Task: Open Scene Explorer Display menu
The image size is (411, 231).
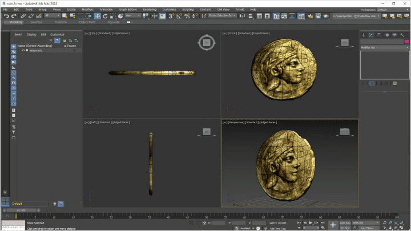Action: tap(31, 35)
